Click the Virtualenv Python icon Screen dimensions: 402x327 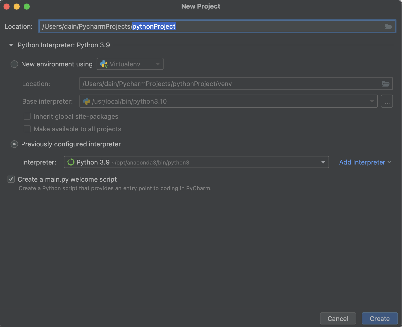104,64
